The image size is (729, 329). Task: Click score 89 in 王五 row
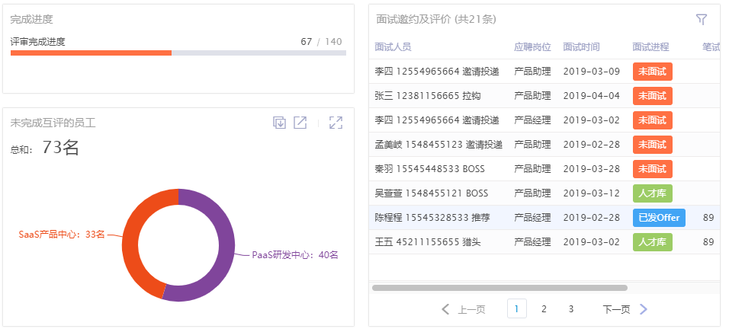click(x=708, y=241)
